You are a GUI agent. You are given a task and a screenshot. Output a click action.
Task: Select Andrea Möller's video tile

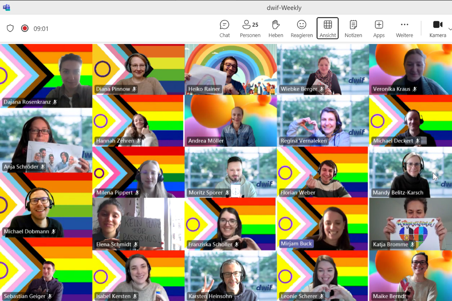231,120
